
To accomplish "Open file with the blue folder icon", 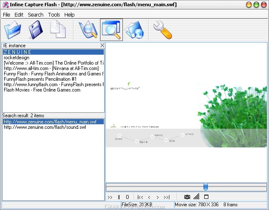I will (13, 30).
